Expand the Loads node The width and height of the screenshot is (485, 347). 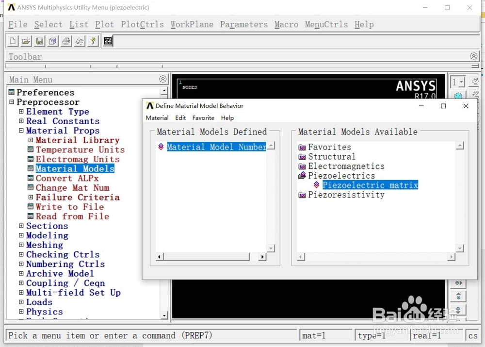coord(21,302)
